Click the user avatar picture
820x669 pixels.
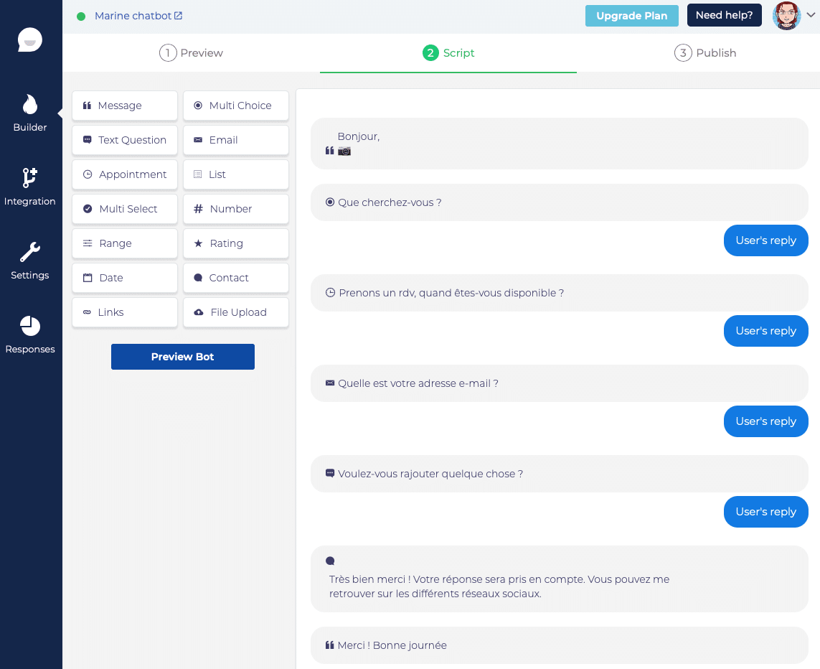[786, 16]
